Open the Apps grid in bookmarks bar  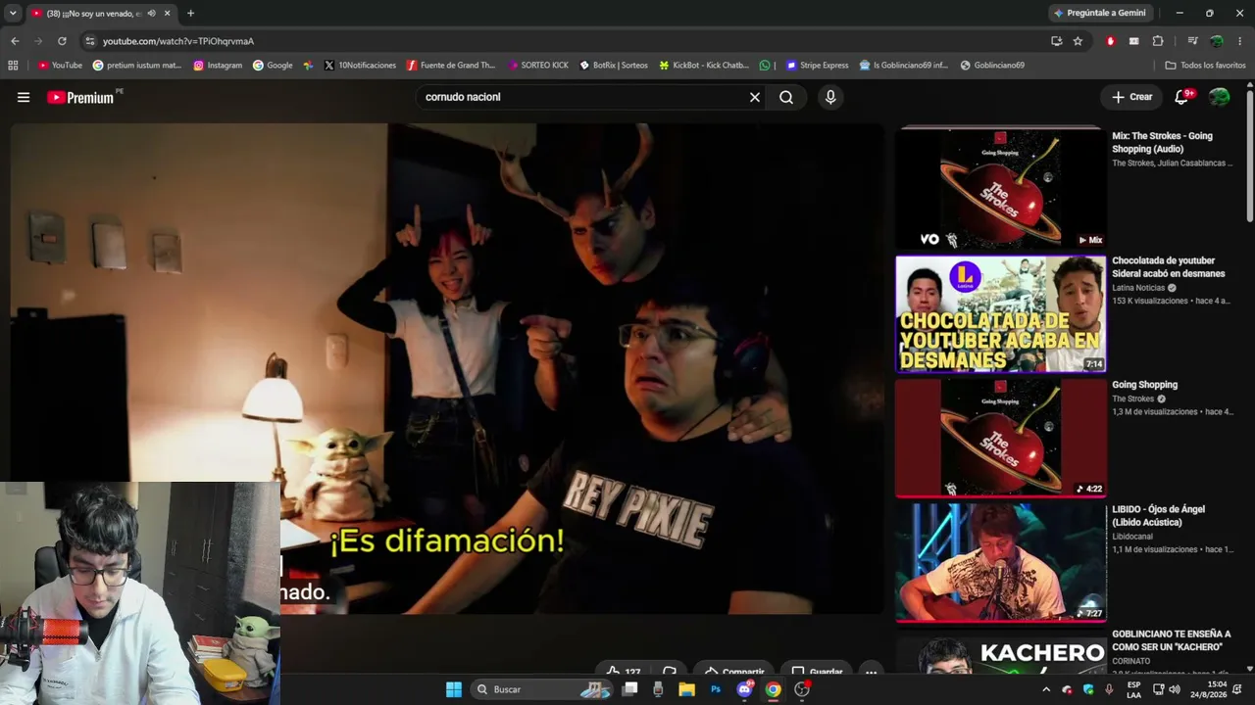click(13, 66)
